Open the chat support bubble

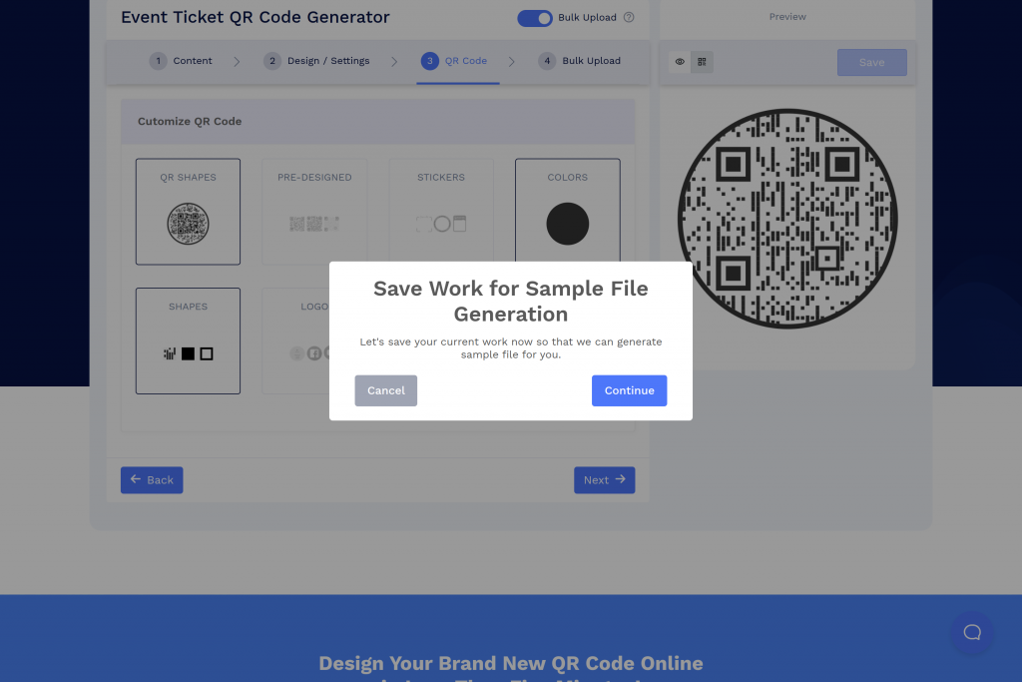pos(971,632)
